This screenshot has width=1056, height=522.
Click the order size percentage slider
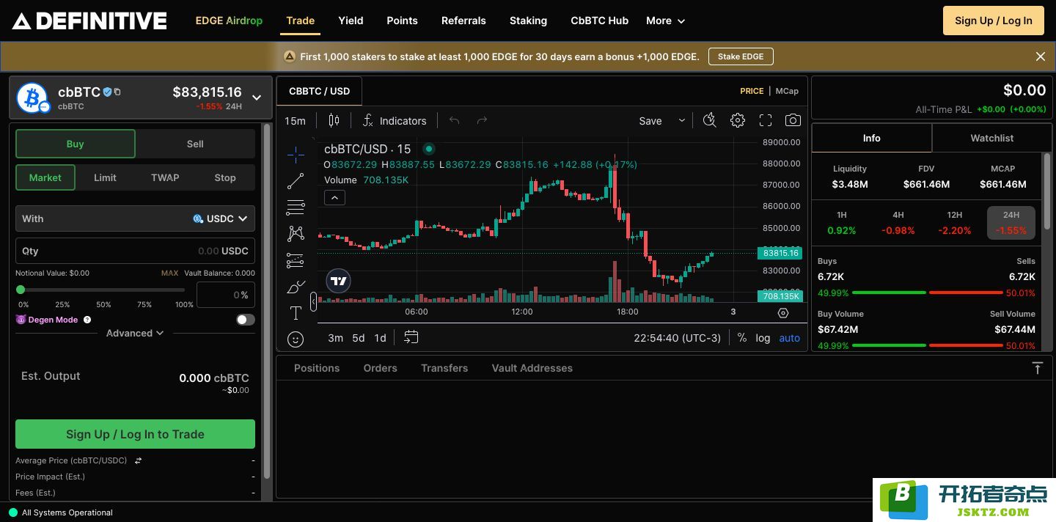point(103,290)
